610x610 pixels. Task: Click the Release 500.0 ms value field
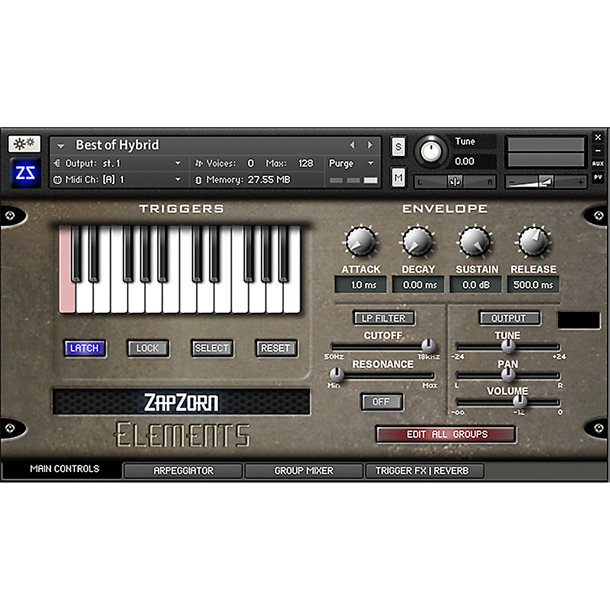pyautogui.click(x=533, y=285)
